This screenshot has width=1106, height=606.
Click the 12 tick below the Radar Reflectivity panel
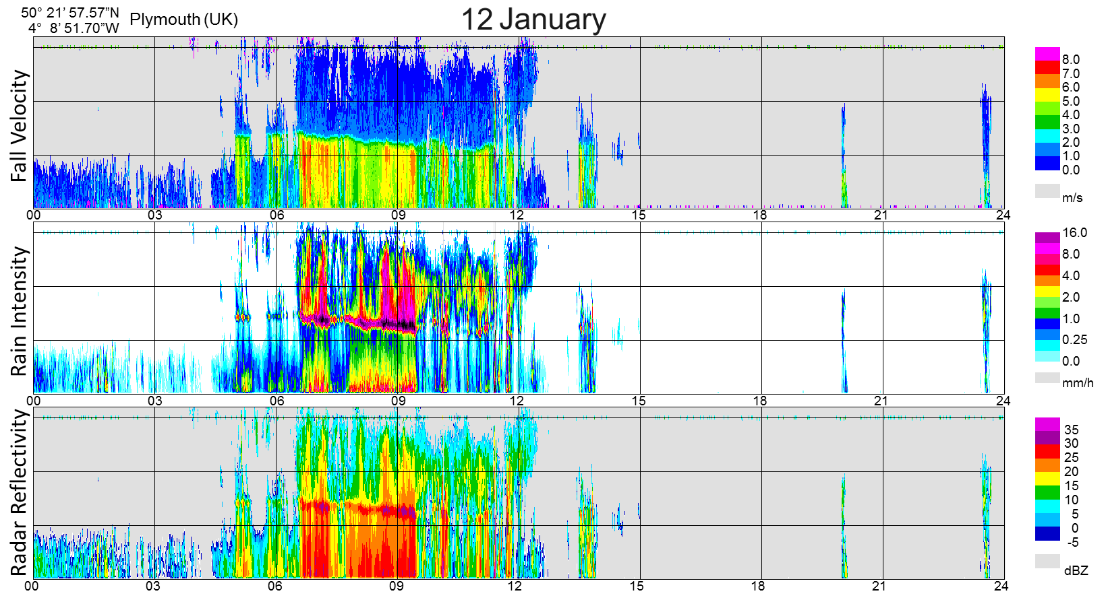click(x=515, y=586)
